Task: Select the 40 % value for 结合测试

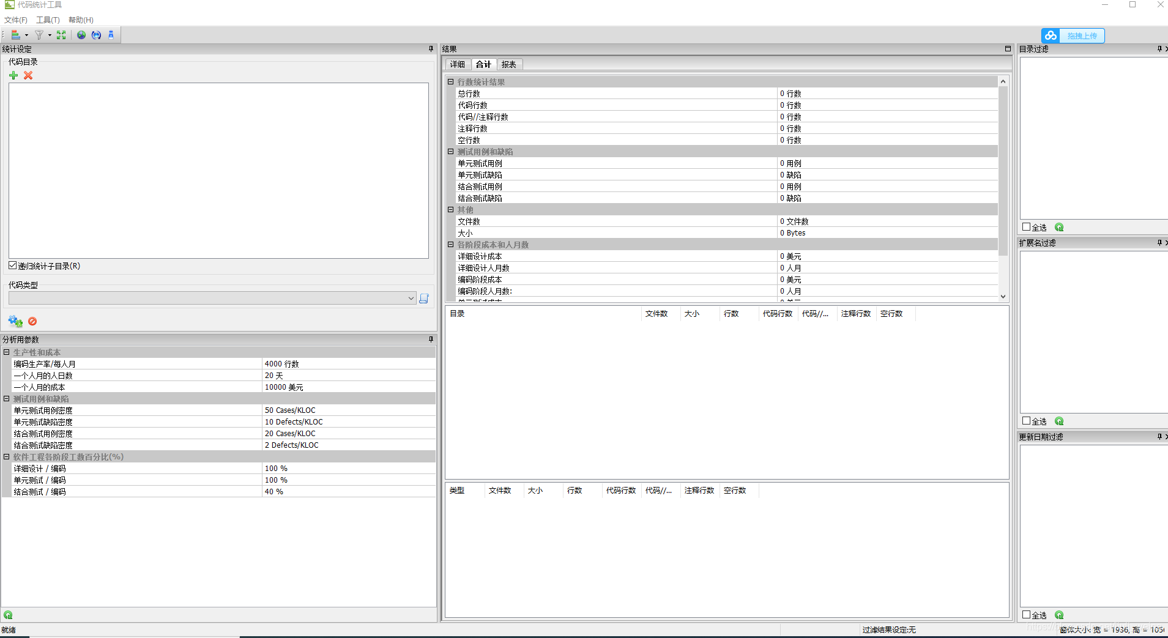Action: tap(349, 491)
